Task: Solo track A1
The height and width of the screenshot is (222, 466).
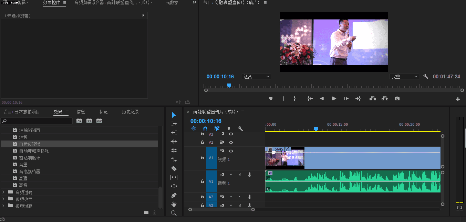Action: tap(240, 175)
